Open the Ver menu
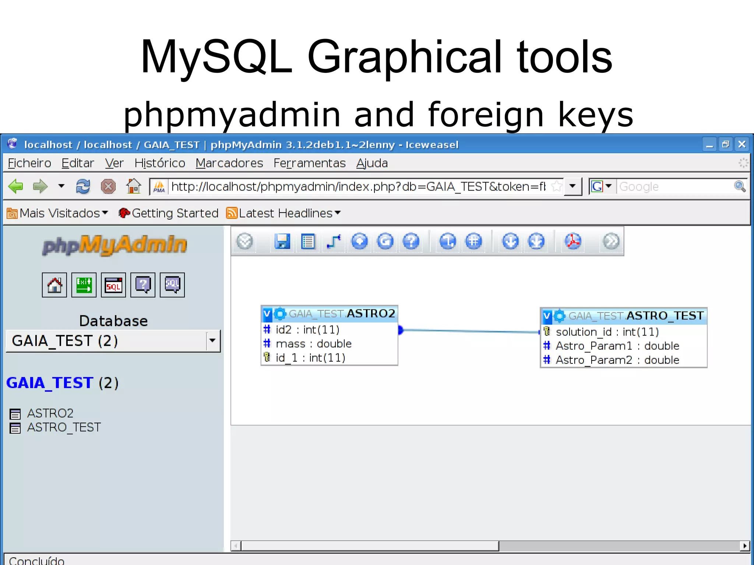Viewport: 754px width, 565px height. coord(114,163)
